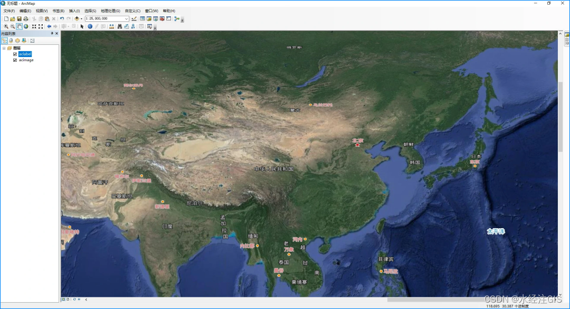Uncheck the aclabel layer visibility
The image size is (570, 309).
(15, 54)
